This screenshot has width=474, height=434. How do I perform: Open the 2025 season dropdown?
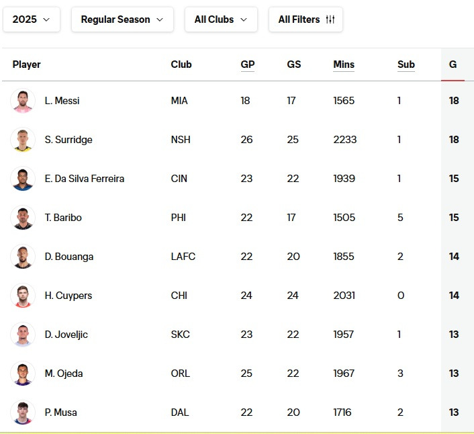click(31, 19)
